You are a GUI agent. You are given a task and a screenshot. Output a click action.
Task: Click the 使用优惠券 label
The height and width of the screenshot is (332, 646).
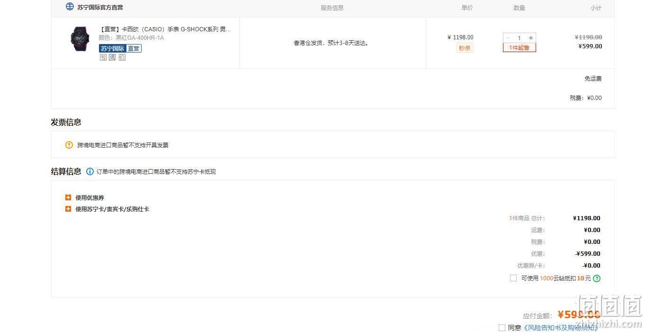(x=90, y=197)
